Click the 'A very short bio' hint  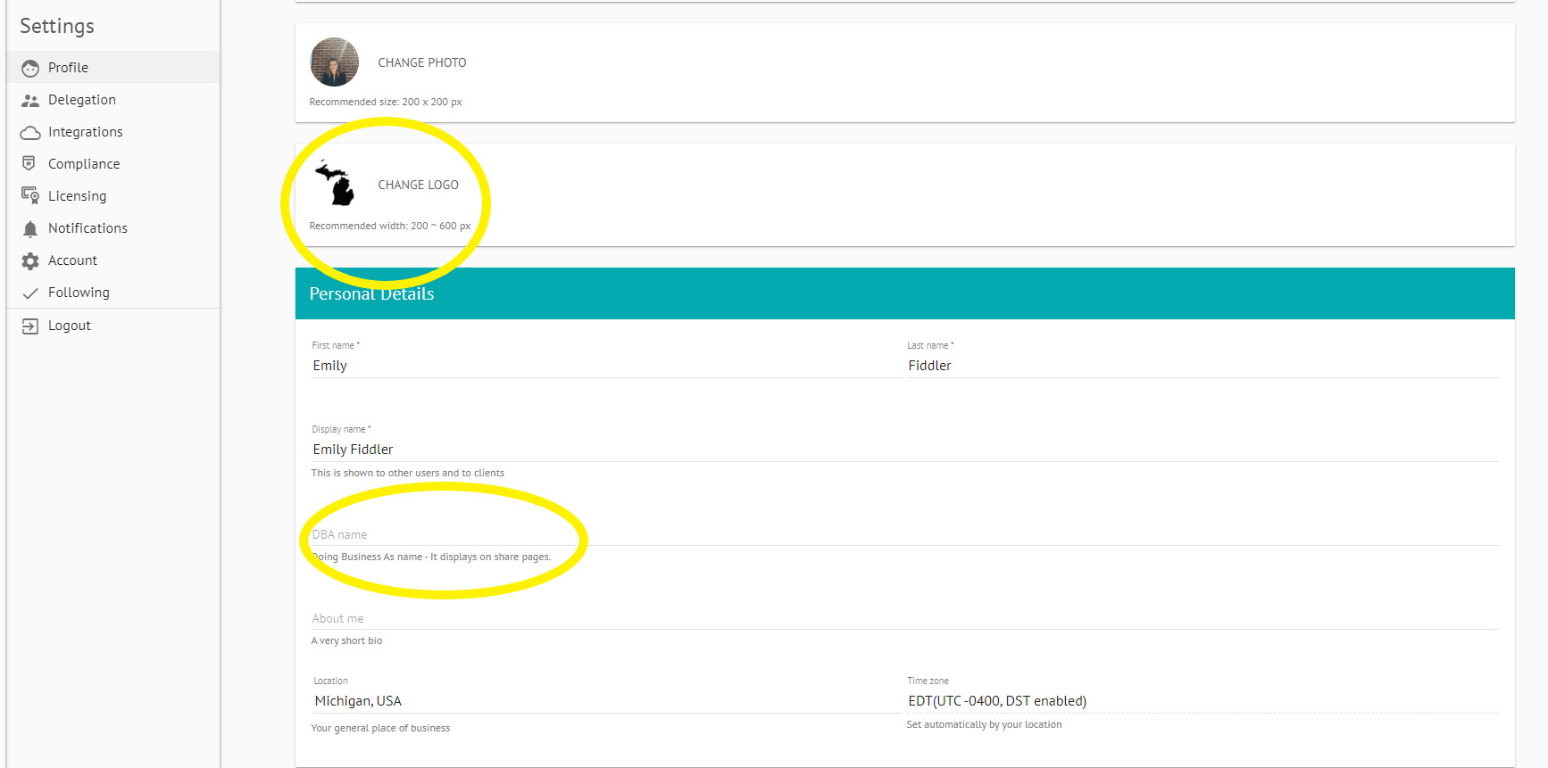click(x=346, y=640)
